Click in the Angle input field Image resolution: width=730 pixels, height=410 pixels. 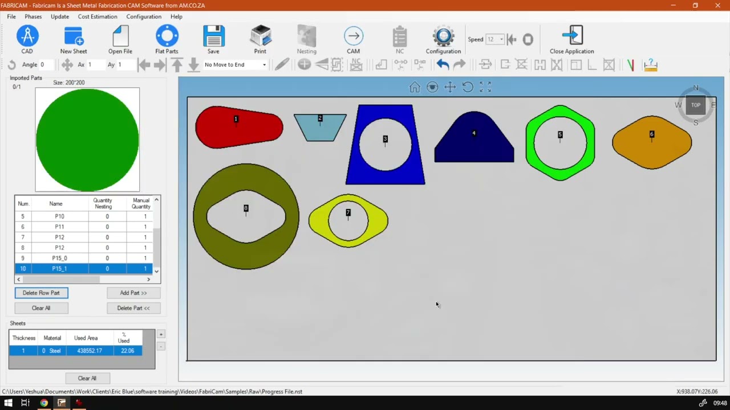coord(47,65)
